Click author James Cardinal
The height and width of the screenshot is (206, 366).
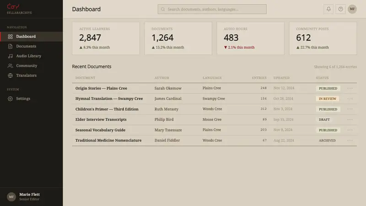tap(168, 98)
